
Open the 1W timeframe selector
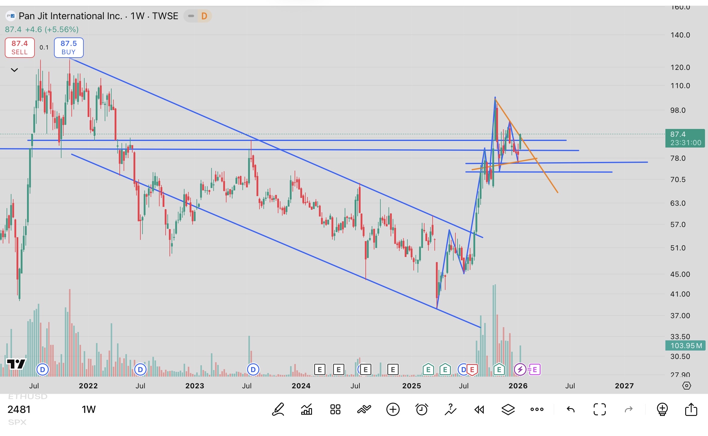pos(88,409)
